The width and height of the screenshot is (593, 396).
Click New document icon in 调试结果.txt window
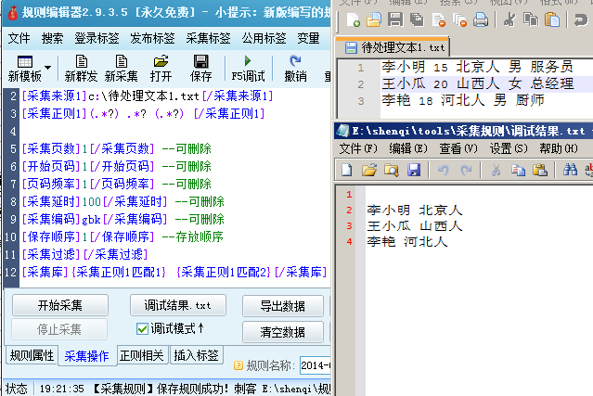347,170
